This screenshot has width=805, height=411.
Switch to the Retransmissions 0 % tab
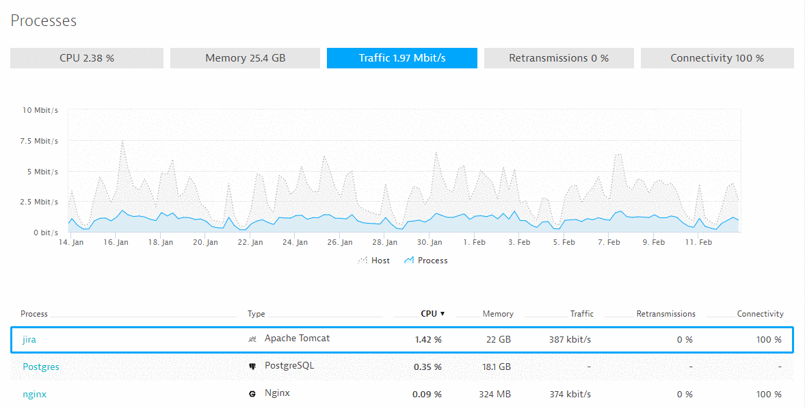coord(559,58)
